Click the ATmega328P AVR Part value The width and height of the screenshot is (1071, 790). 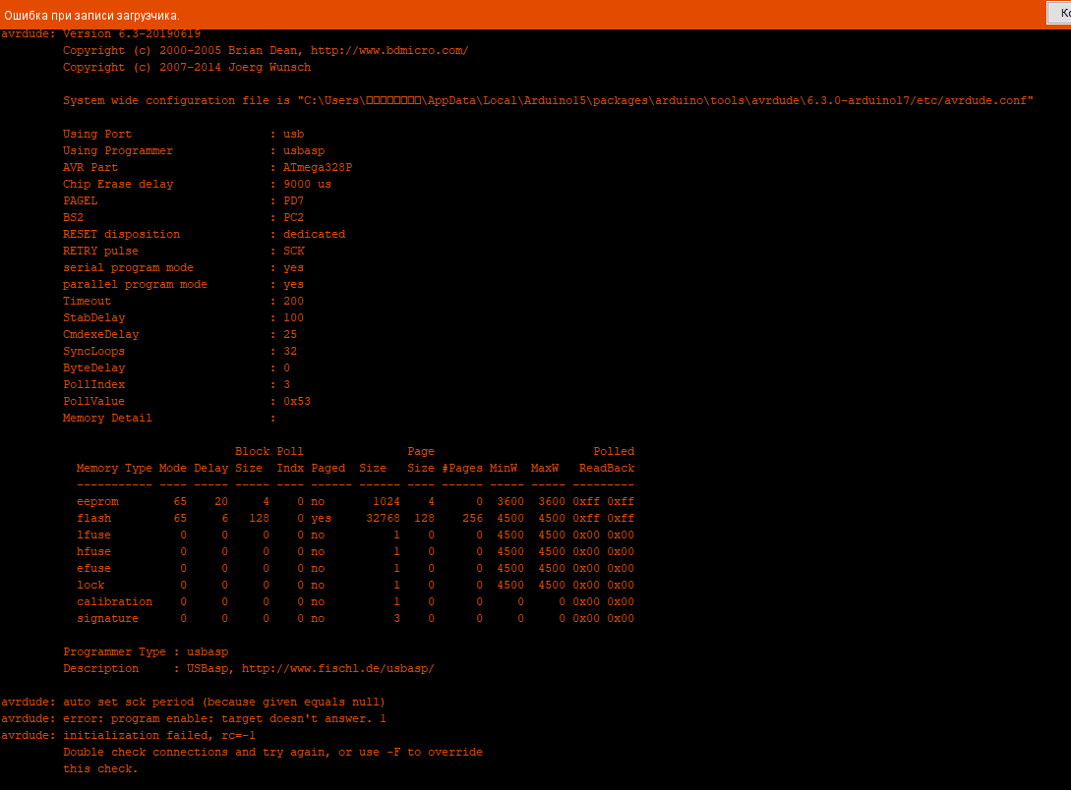(x=317, y=167)
